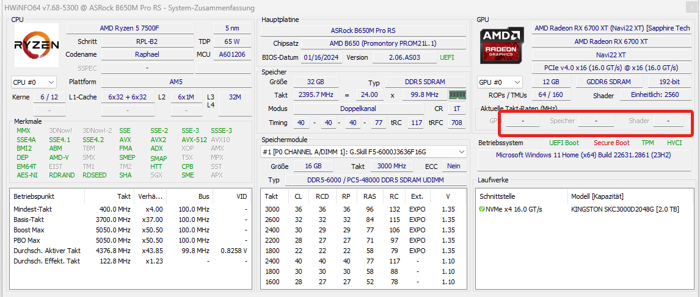Click the green NVMe drive status icon

(x=482, y=209)
